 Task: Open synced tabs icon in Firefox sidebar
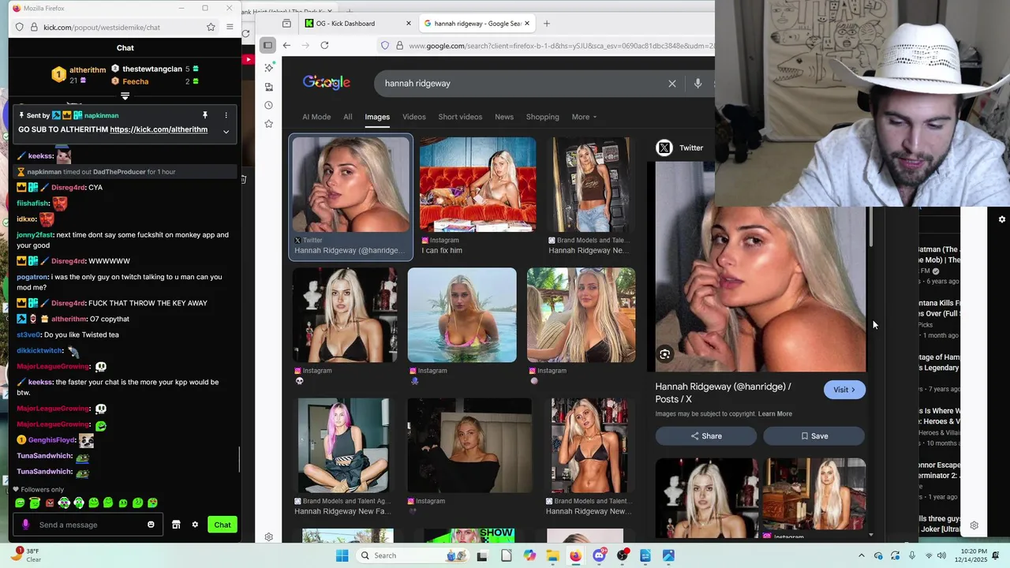pos(269,87)
